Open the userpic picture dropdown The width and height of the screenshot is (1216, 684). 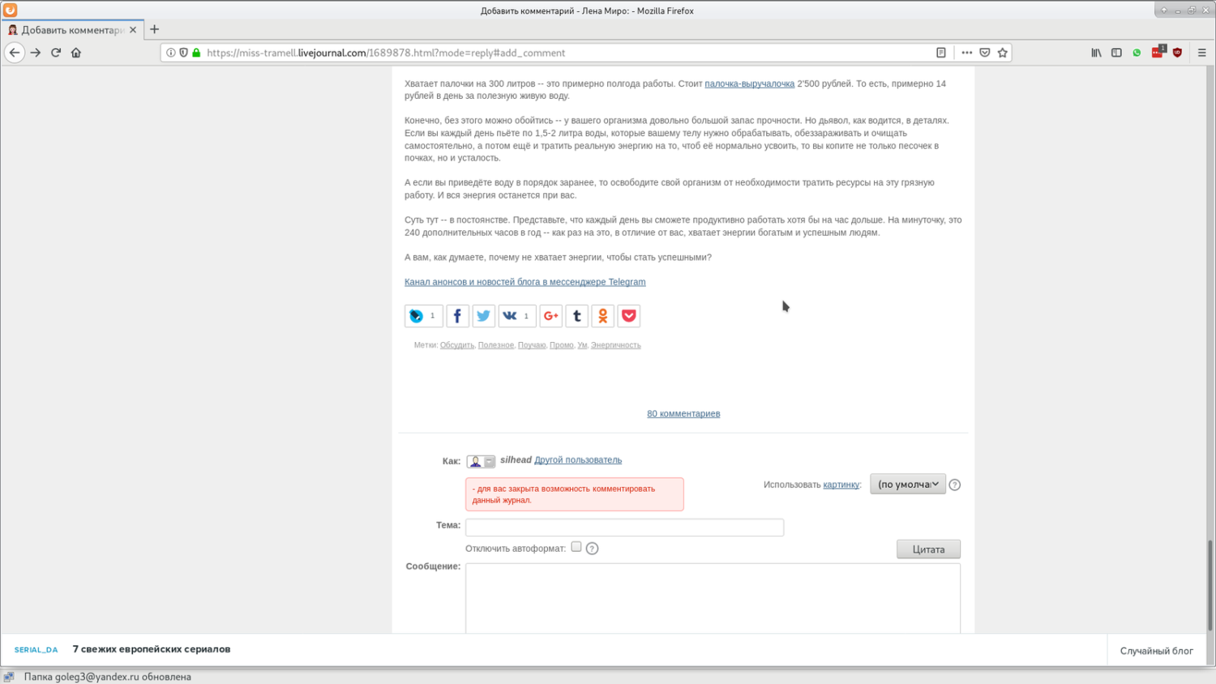[907, 484]
